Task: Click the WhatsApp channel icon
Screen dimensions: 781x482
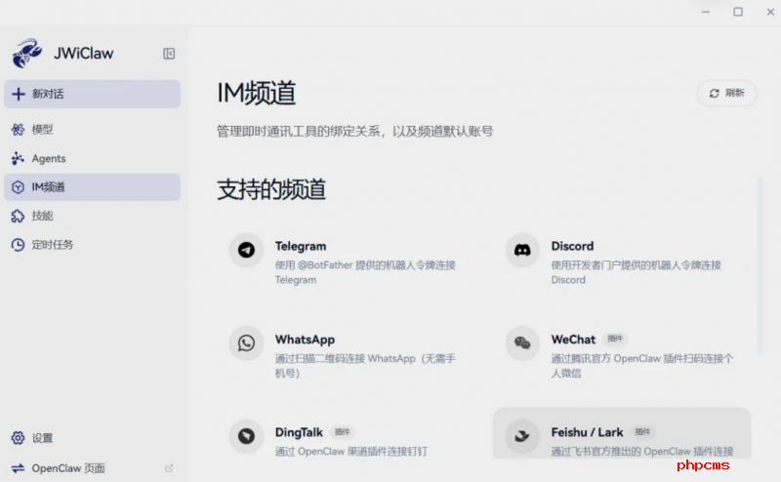Action: point(247,343)
